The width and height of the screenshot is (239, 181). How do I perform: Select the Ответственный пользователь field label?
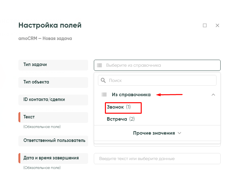tap(53, 140)
